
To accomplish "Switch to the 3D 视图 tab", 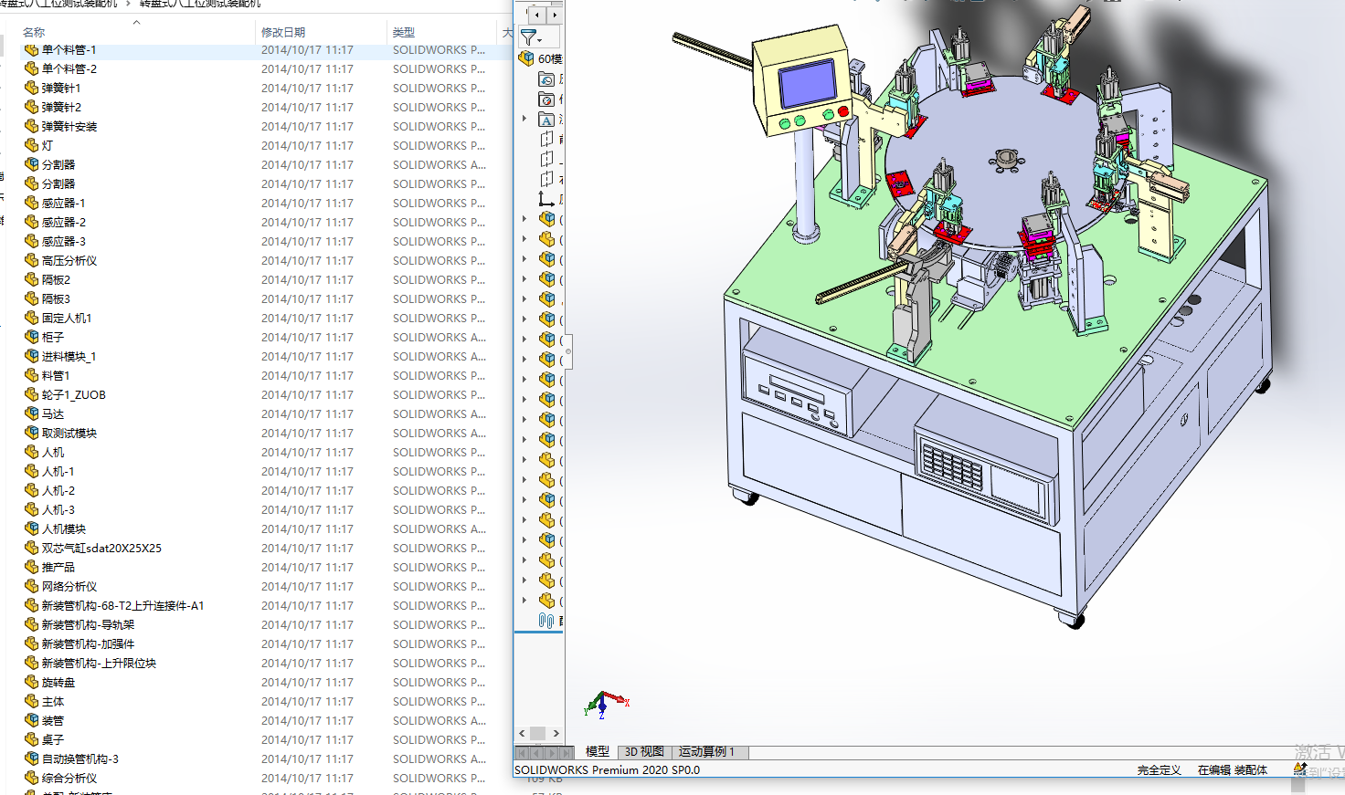I will [644, 752].
